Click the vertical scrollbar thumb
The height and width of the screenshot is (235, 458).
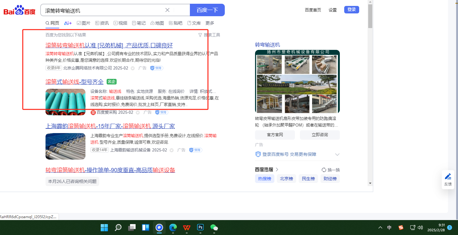tap(370, 16)
